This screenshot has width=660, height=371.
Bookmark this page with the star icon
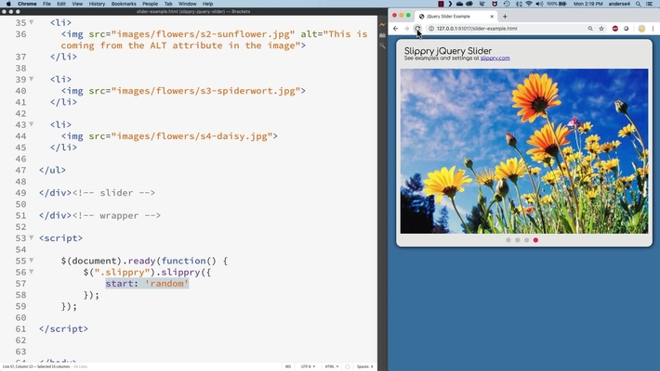pyautogui.click(x=601, y=29)
